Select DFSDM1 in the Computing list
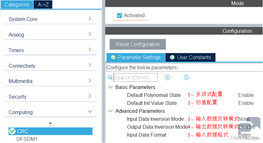This screenshot has height=143, width=263. 27,139
